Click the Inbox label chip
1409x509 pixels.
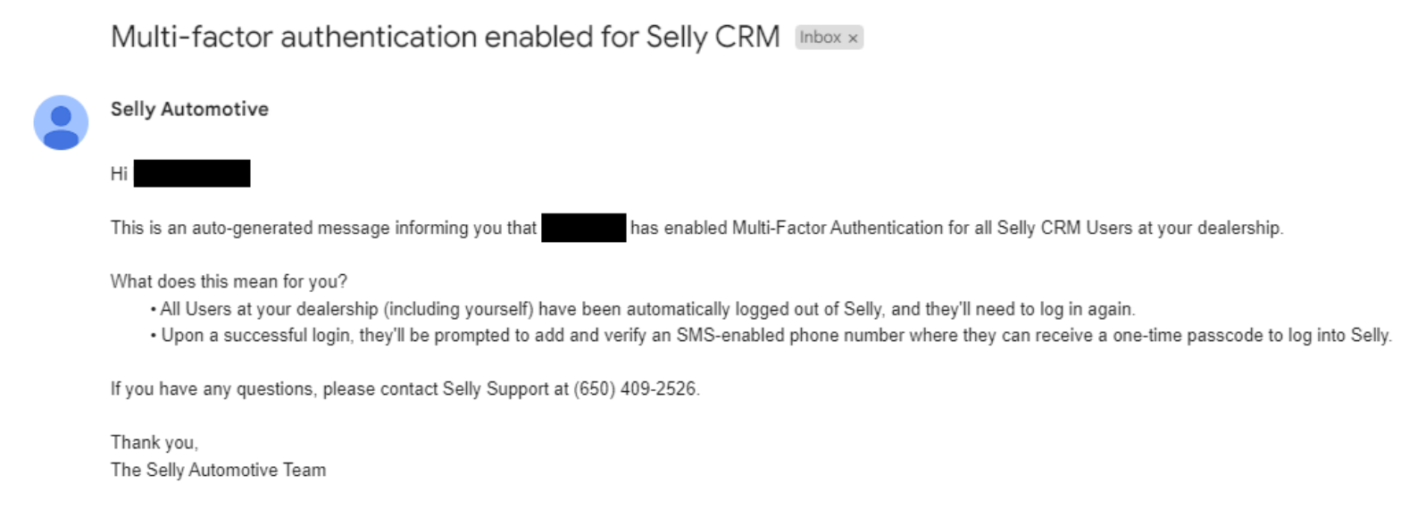click(829, 38)
